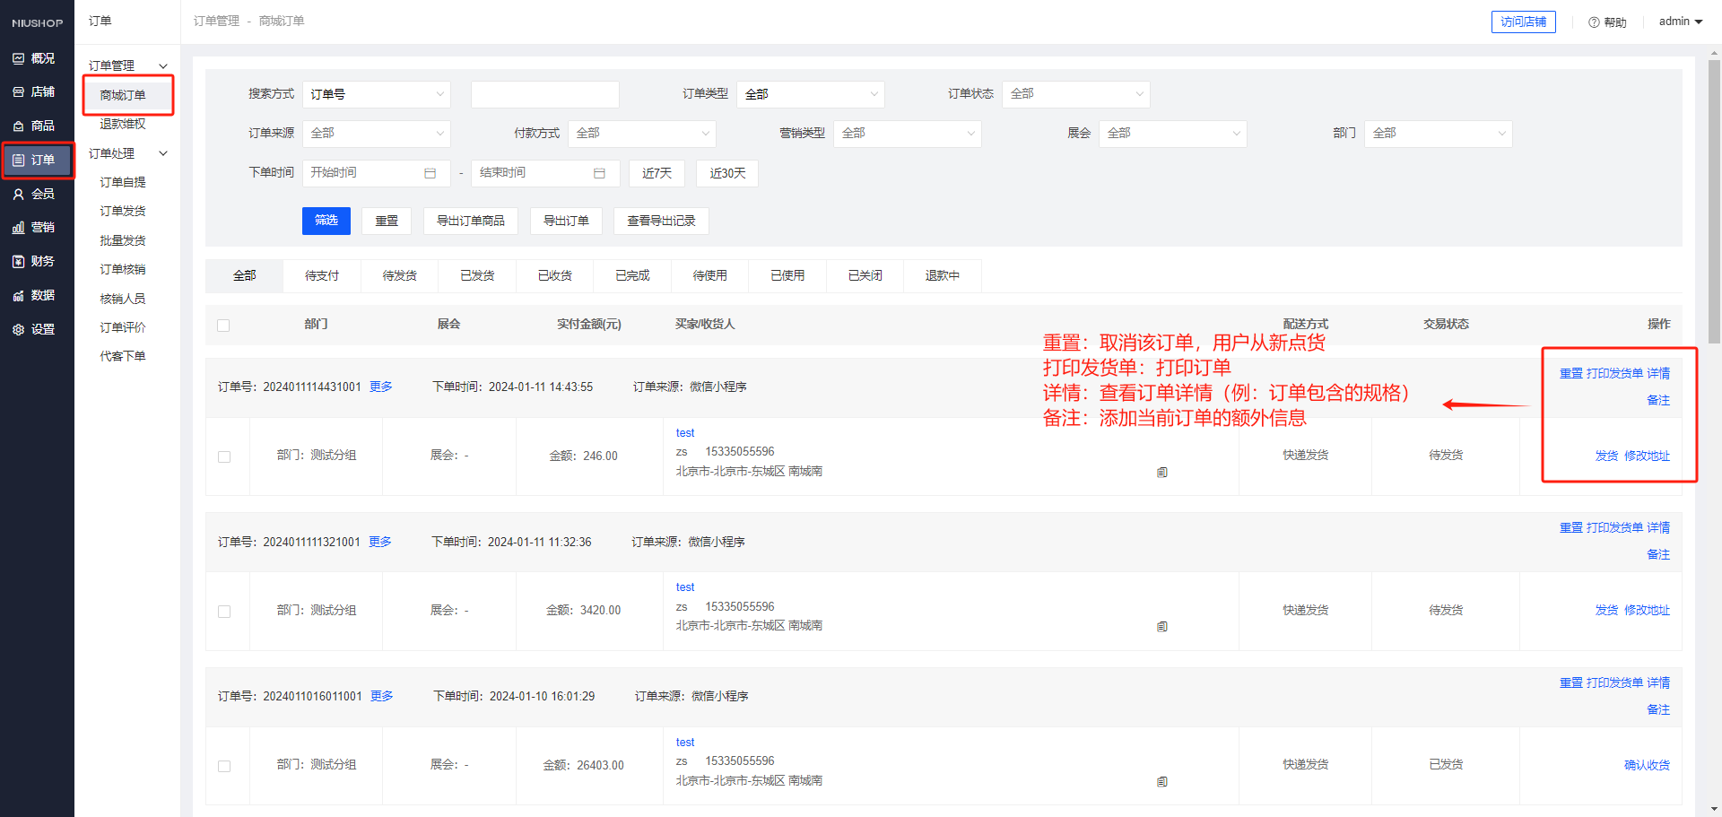Open the 店铺 store sidebar icon

point(18,92)
